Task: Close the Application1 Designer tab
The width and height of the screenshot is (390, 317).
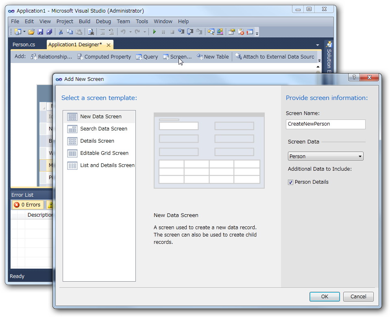Action: pos(109,45)
